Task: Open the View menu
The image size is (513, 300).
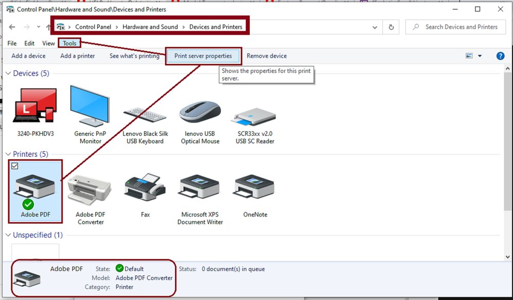Action: (48, 43)
